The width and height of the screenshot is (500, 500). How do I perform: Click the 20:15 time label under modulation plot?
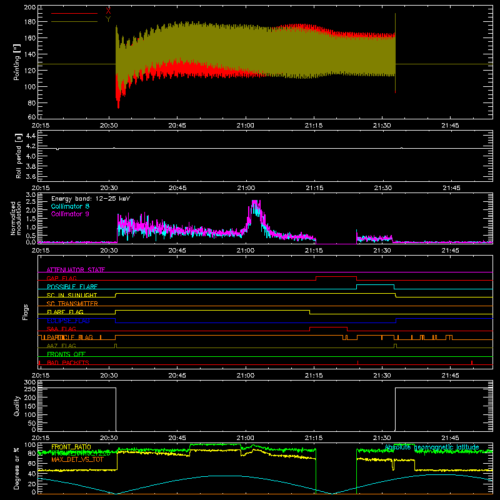tap(41, 251)
